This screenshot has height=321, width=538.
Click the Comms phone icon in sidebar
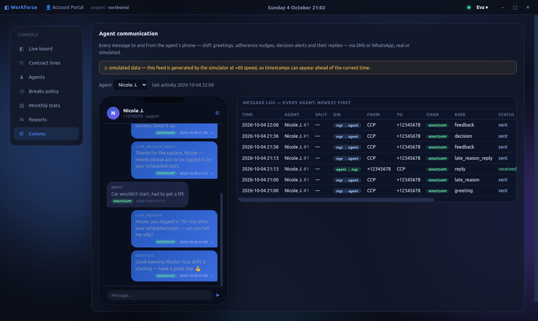pyautogui.click(x=22, y=134)
